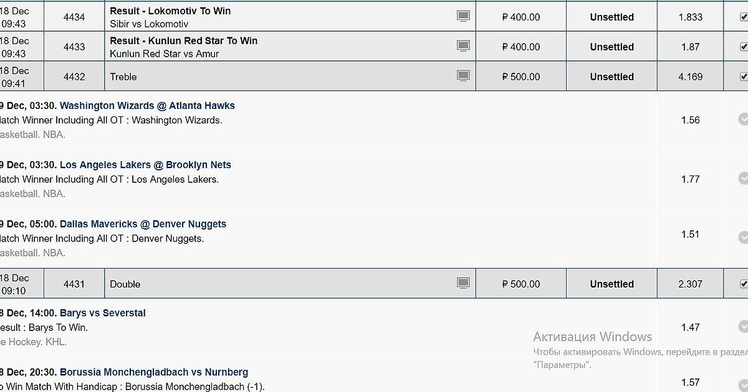Toggle the checkbox for Double bet 4431
The width and height of the screenshot is (748, 392).
coord(744,284)
